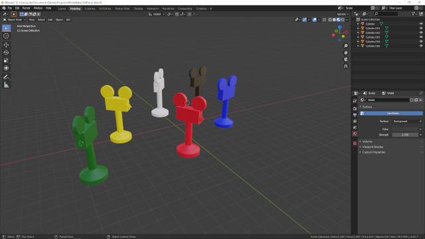The width and height of the screenshot is (425, 239).
Task: Click the World name input field
Action: [388, 100]
